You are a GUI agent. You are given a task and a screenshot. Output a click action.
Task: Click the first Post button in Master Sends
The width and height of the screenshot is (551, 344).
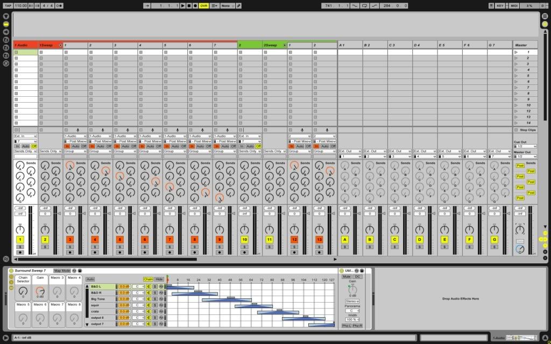point(520,166)
